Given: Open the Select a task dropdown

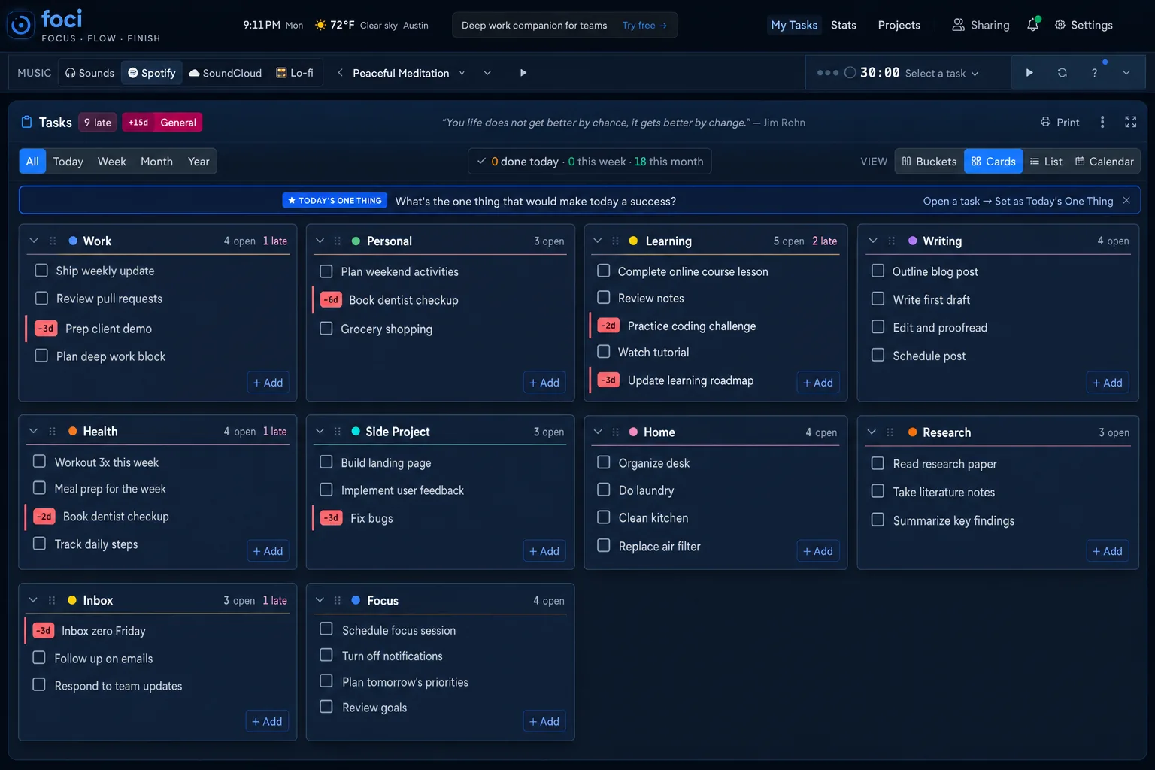Looking at the screenshot, I should (x=941, y=73).
